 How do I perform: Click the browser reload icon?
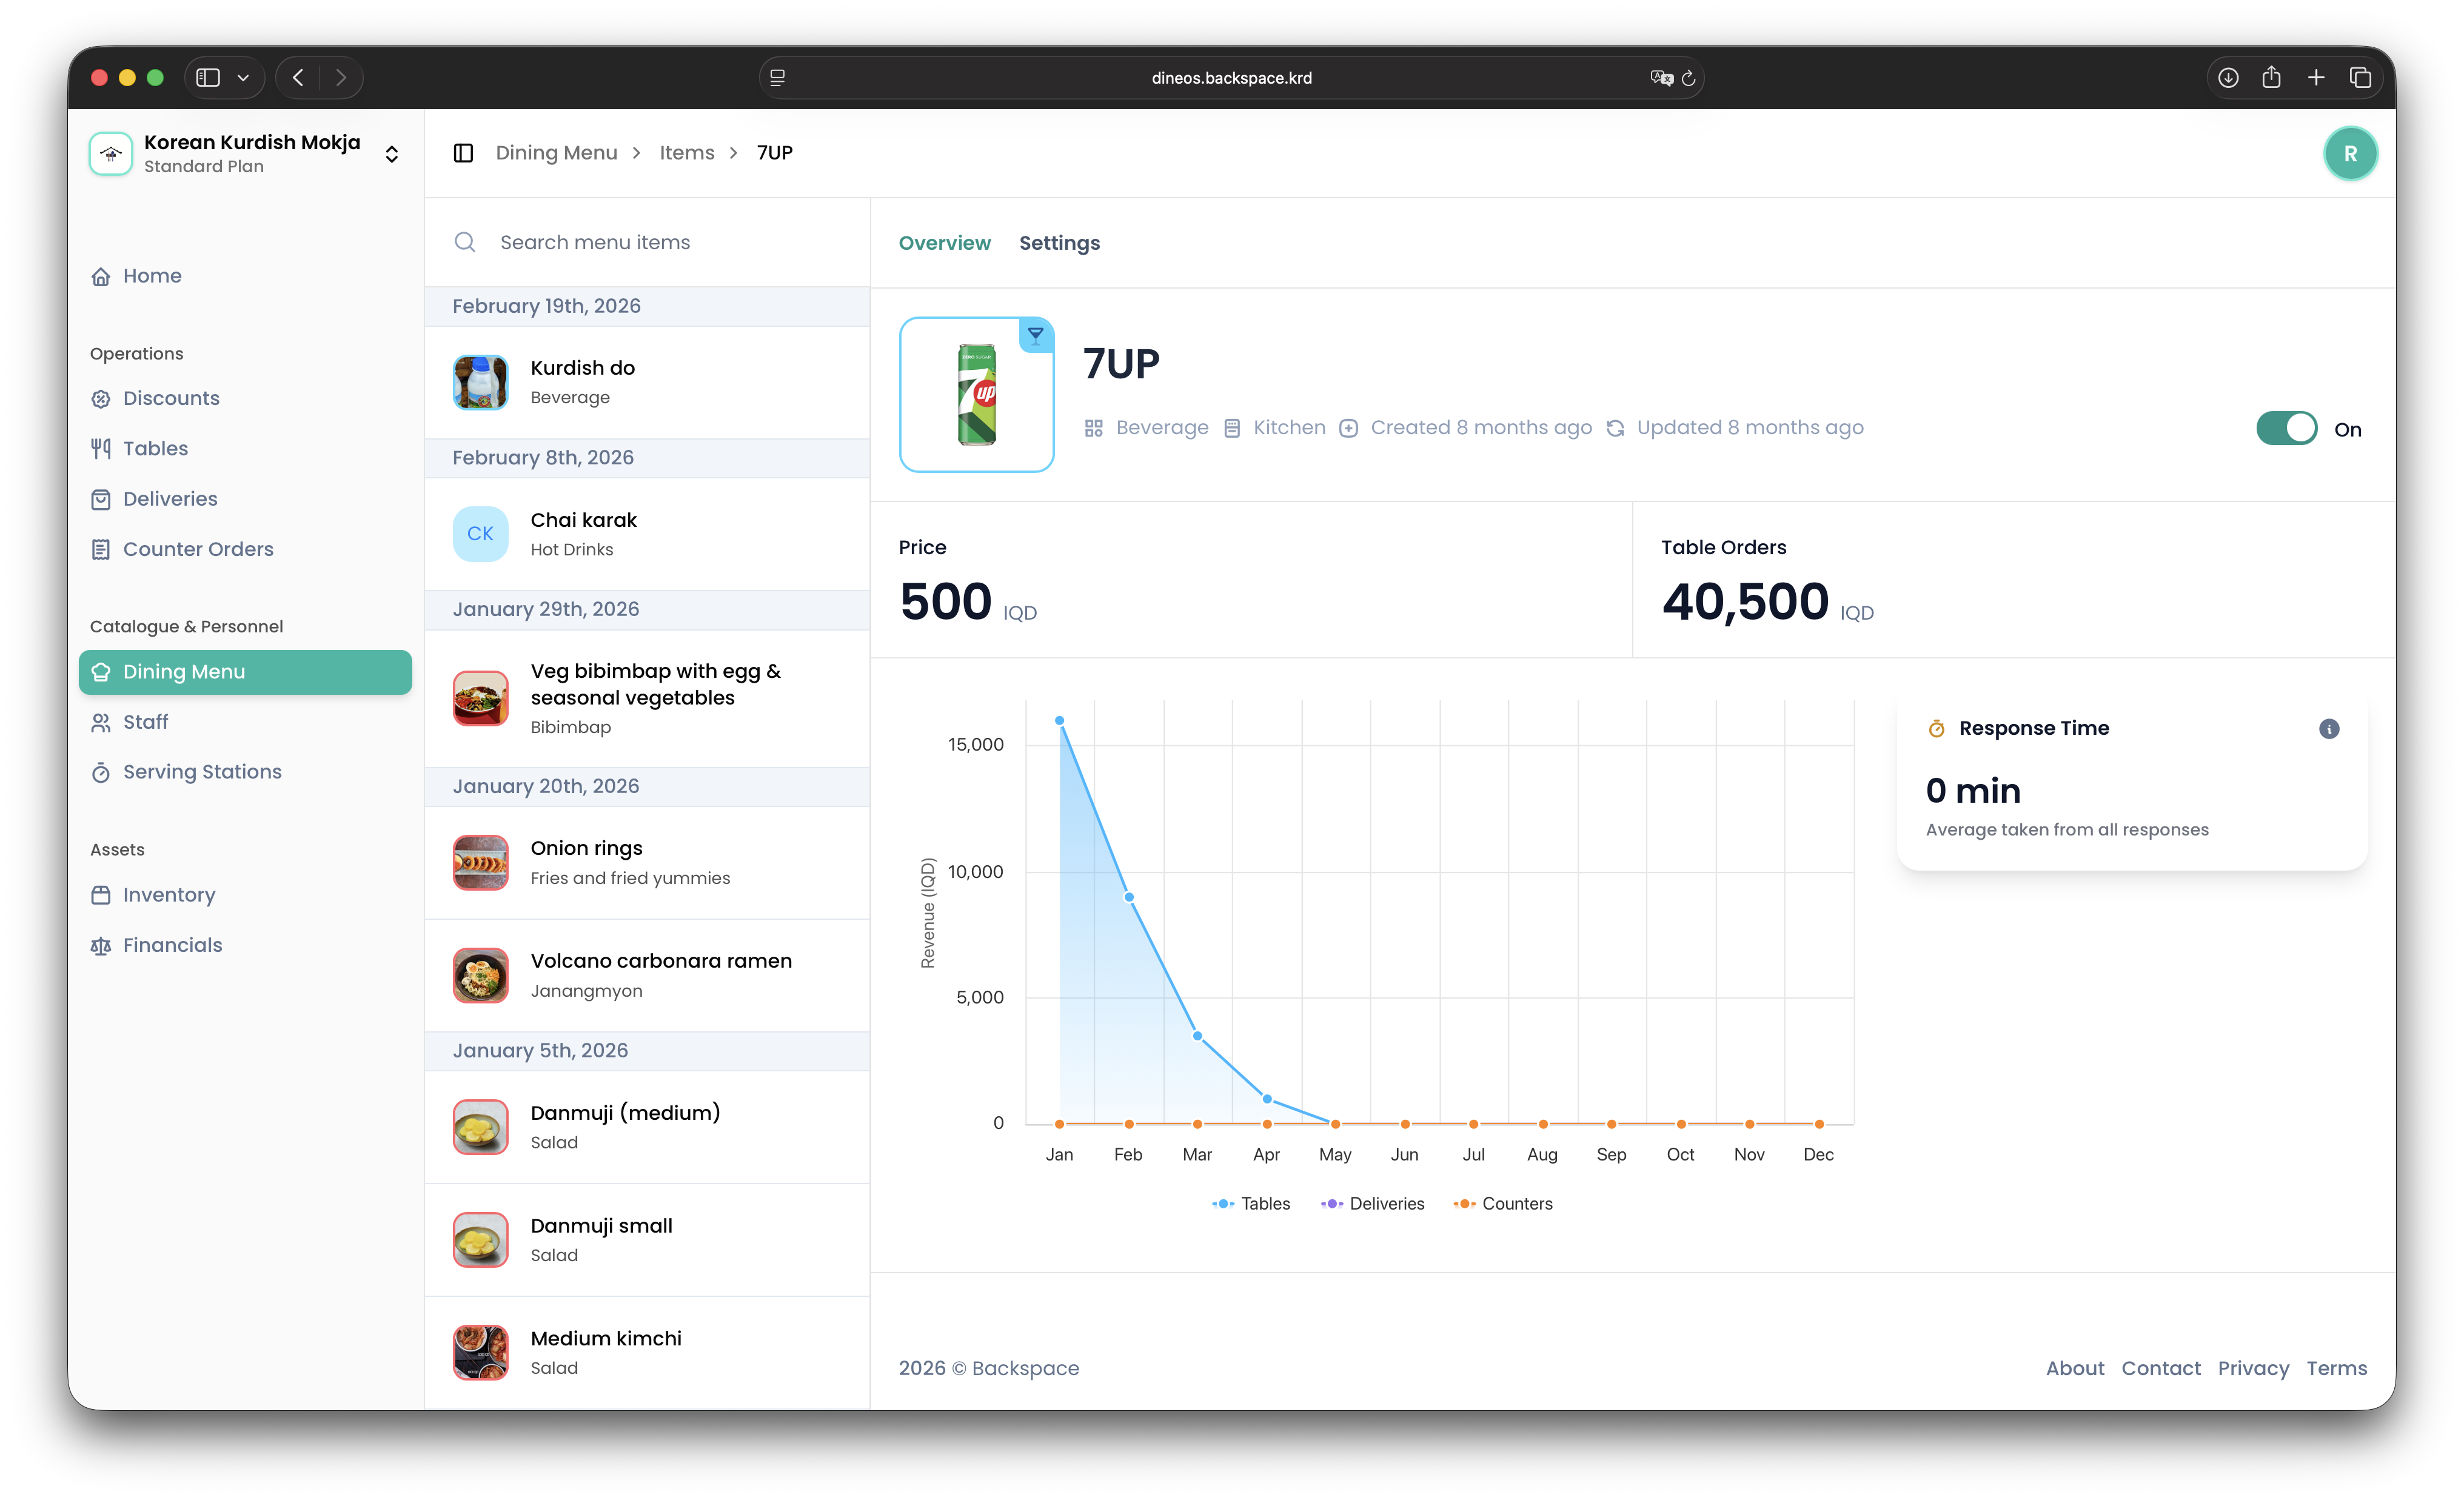pyautogui.click(x=1689, y=78)
